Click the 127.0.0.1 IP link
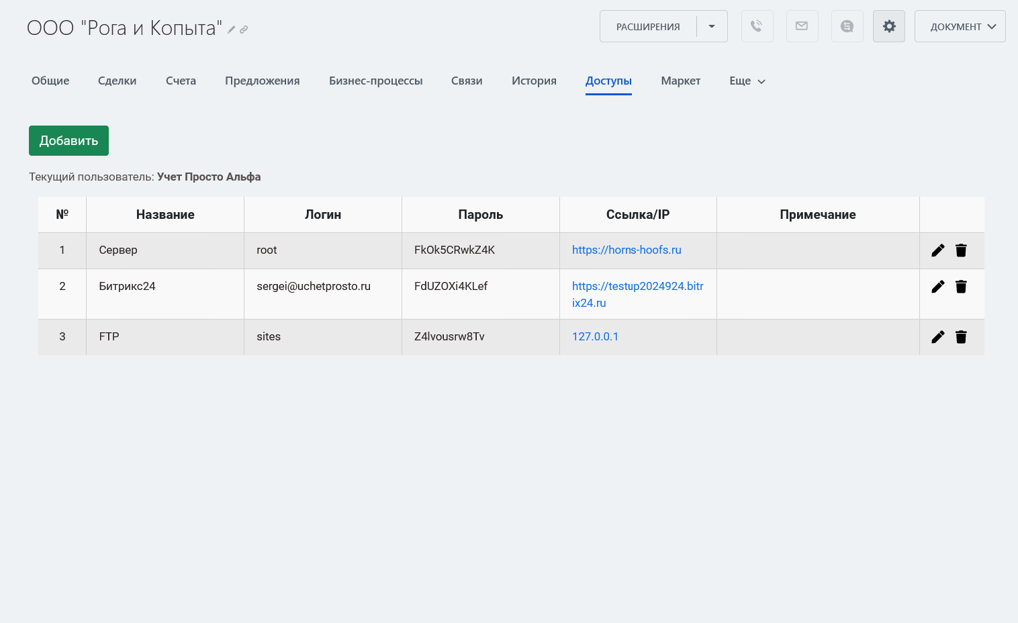Viewport: 1018px width, 623px height. [595, 336]
